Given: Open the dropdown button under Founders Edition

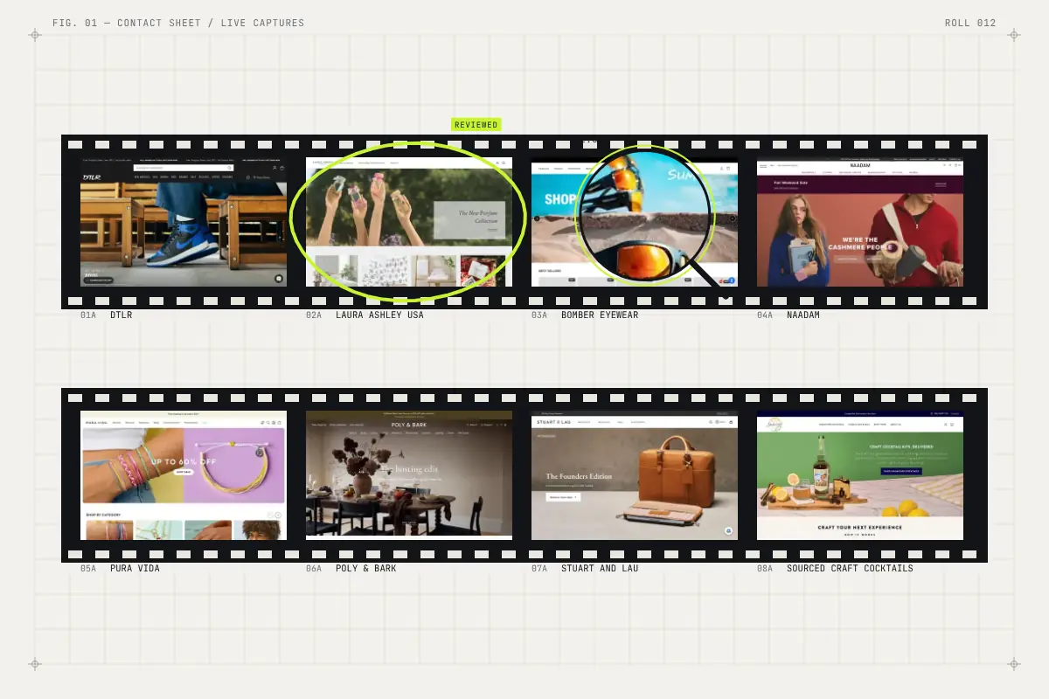Looking at the screenshot, I should (x=563, y=496).
